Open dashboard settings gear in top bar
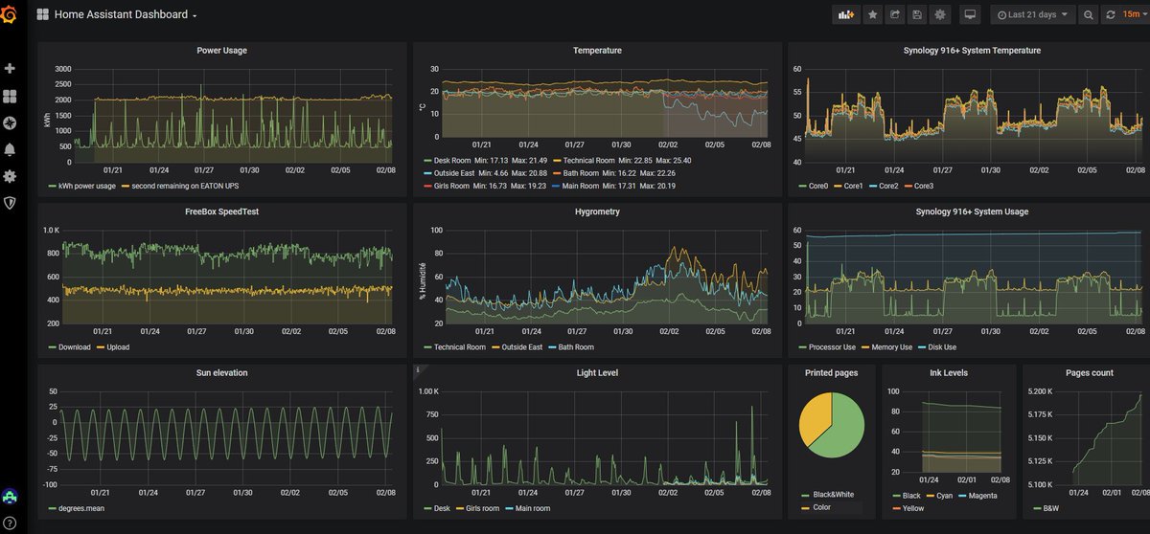Viewport: 1150px width, 534px height. 940,14
